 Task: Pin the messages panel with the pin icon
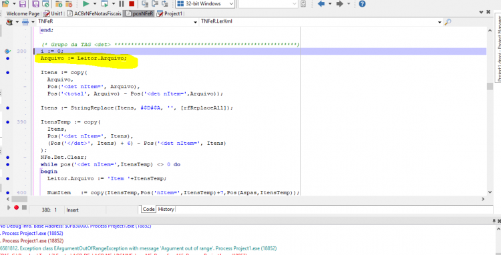tap(494, 220)
